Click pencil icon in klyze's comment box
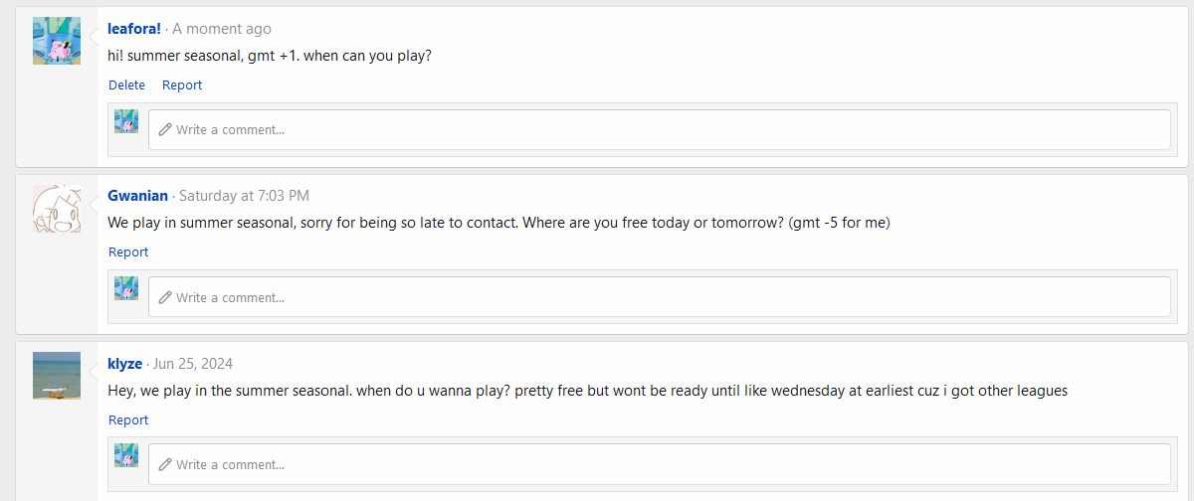 click(x=165, y=464)
